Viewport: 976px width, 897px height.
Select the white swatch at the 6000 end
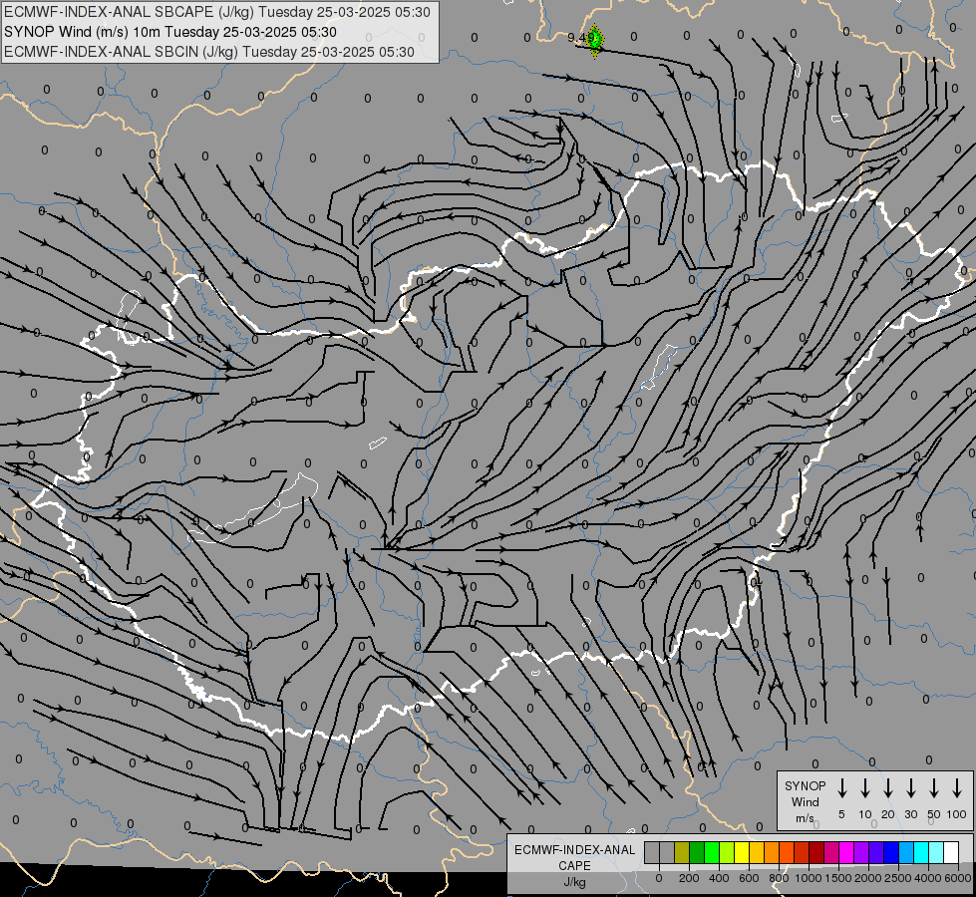click(x=950, y=852)
